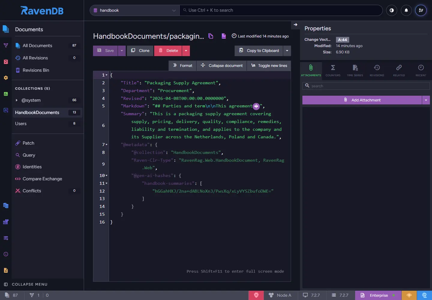Image resolution: width=432 pixels, height=300 pixels.
Task: Click the Collapse document button
Action: point(222,65)
